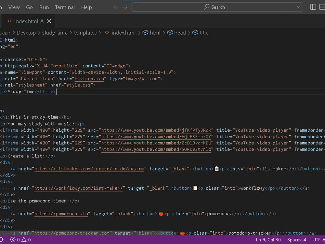
Task: Open the warnings count in status bar
Action: (26, 240)
